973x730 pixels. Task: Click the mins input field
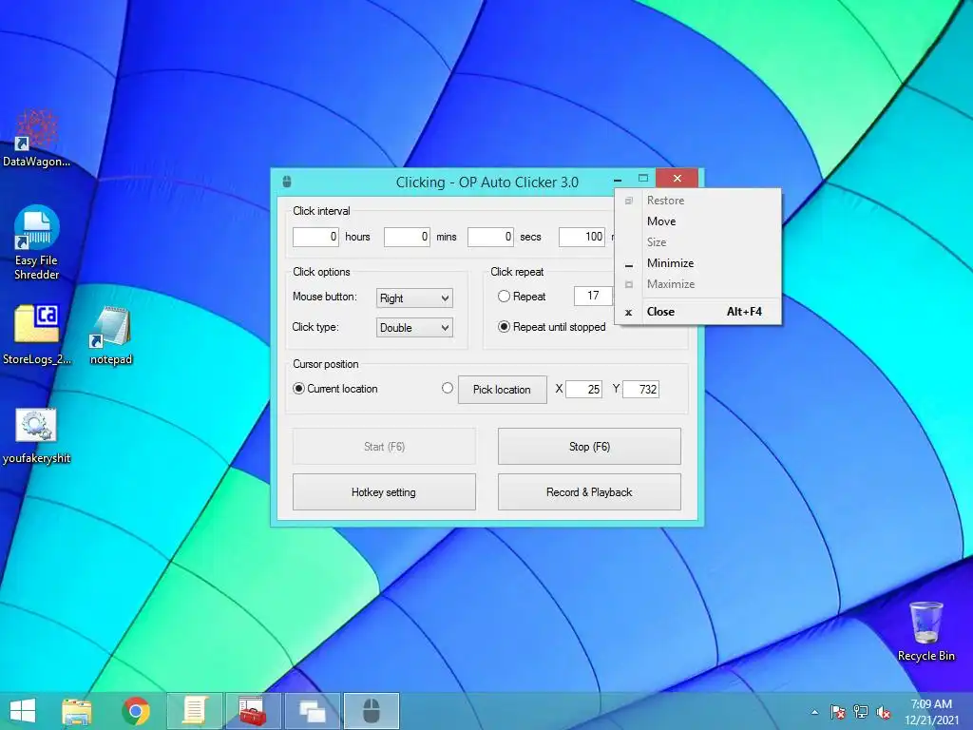(407, 237)
